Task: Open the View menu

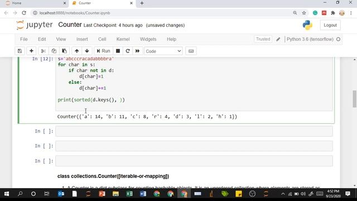Action: (61, 39)
